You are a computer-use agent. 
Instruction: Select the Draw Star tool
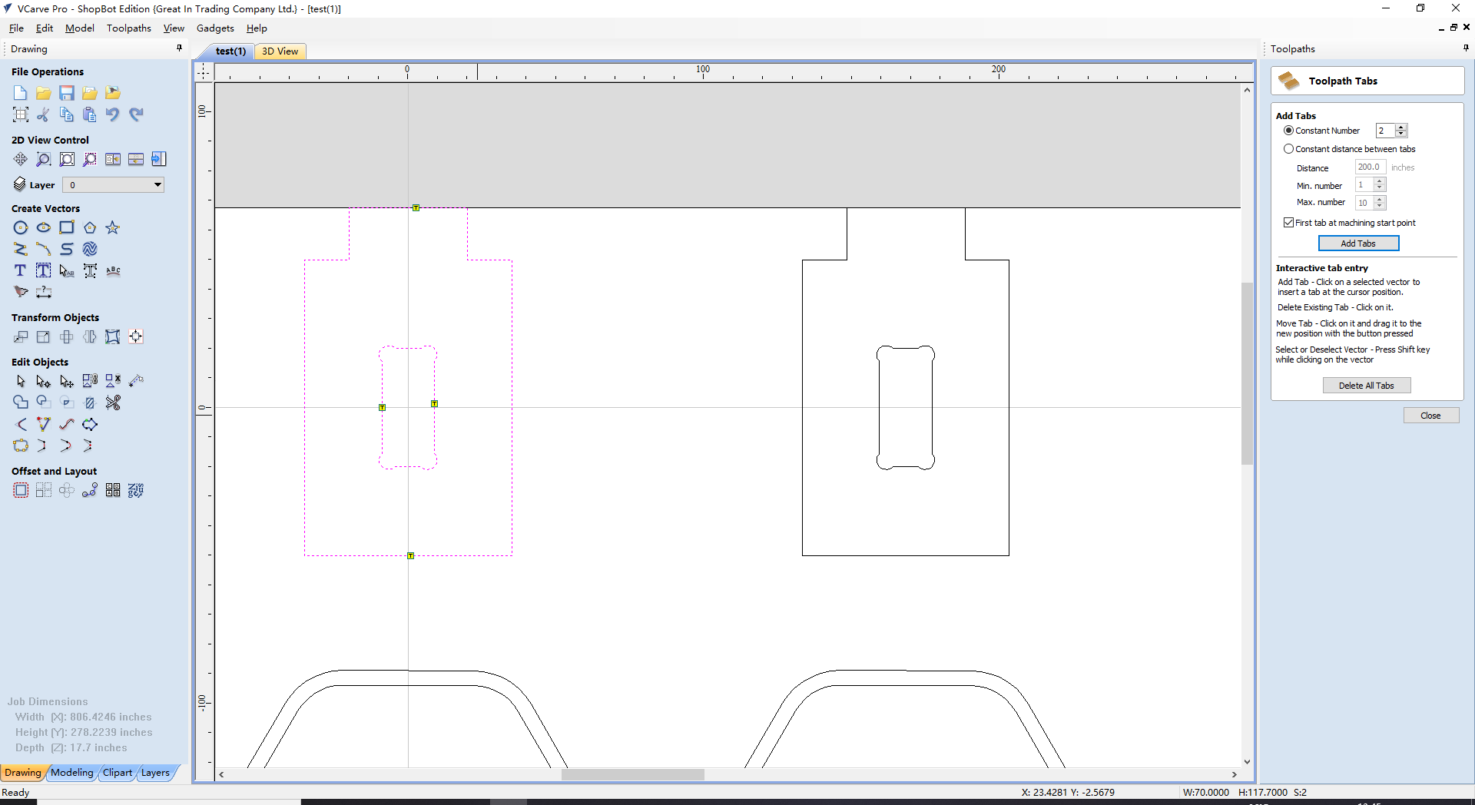click(x=113, y=227)
